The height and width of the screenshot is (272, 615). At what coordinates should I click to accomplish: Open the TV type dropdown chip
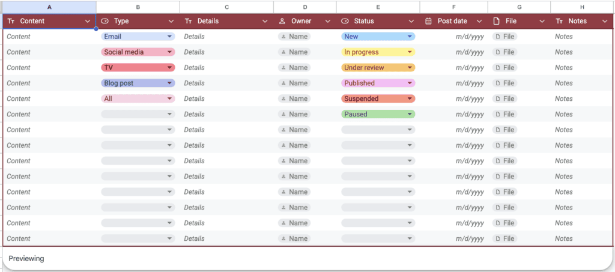pyautogui.click(x=138, y=67)
